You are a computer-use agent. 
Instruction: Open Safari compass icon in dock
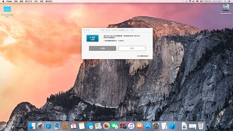(49, 126)
